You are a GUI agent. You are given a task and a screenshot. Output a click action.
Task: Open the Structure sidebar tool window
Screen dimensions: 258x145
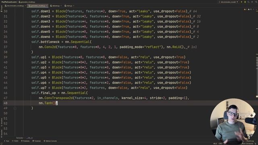click(2, 122)
